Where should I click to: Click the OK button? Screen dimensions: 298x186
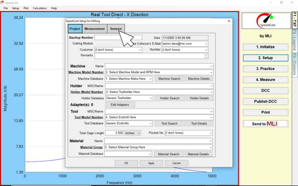click(126, 163)
